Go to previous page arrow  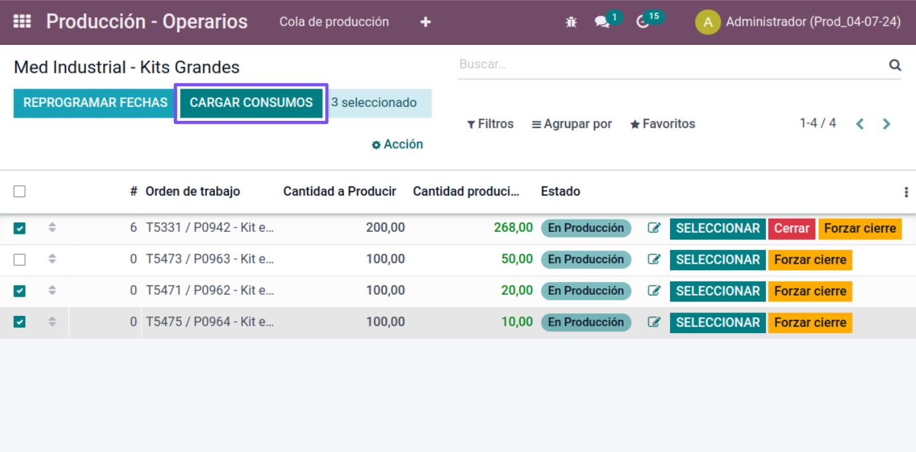[x=860, y=124]
